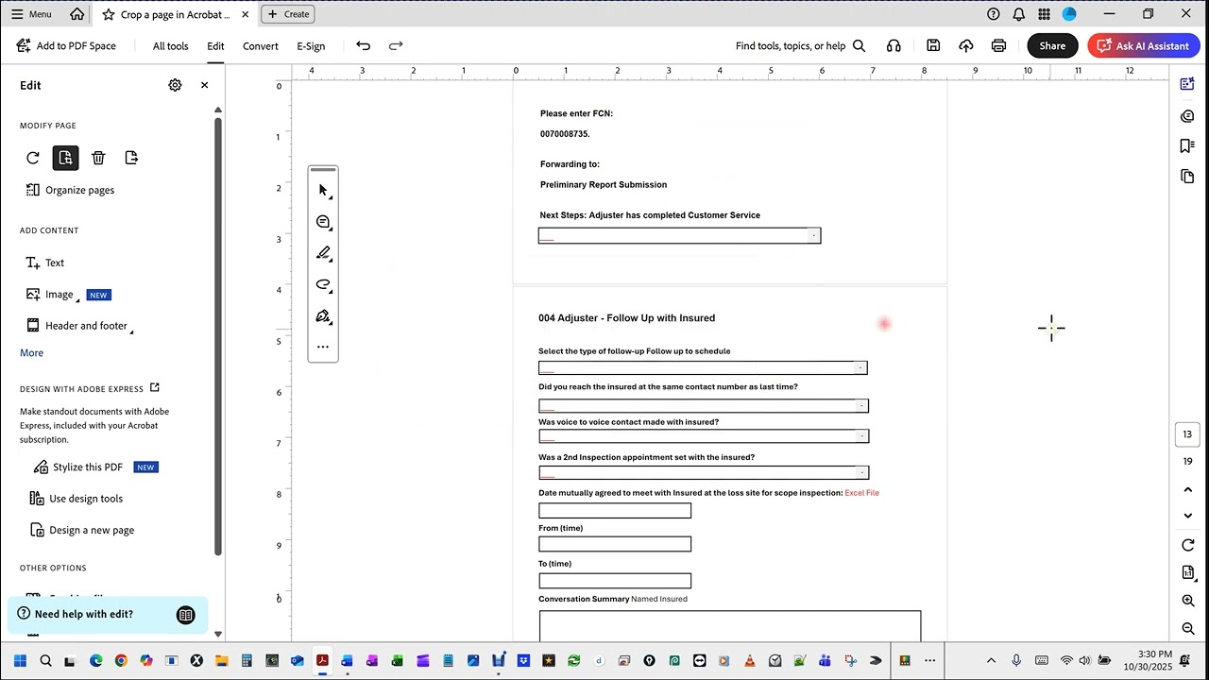Click the cloud upload icon
Screen dimensions: 1209x680
[966, 45]
